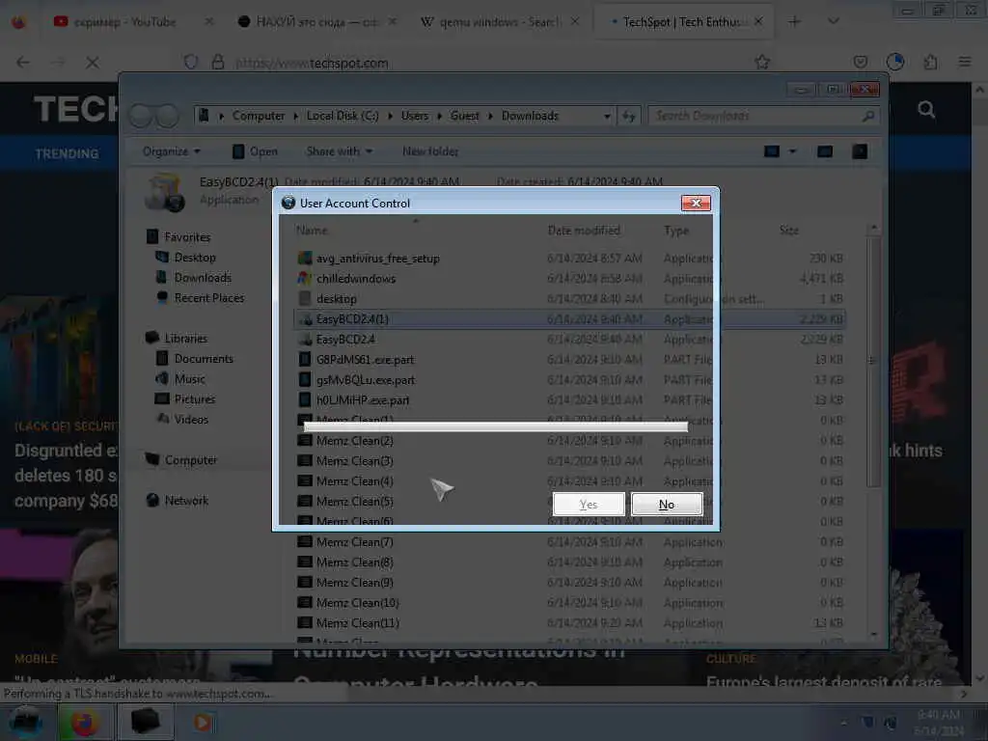The width and height of the screenshot is (988, 741).
Task: Open address bar history dropdown
Action: coord(607,116)
